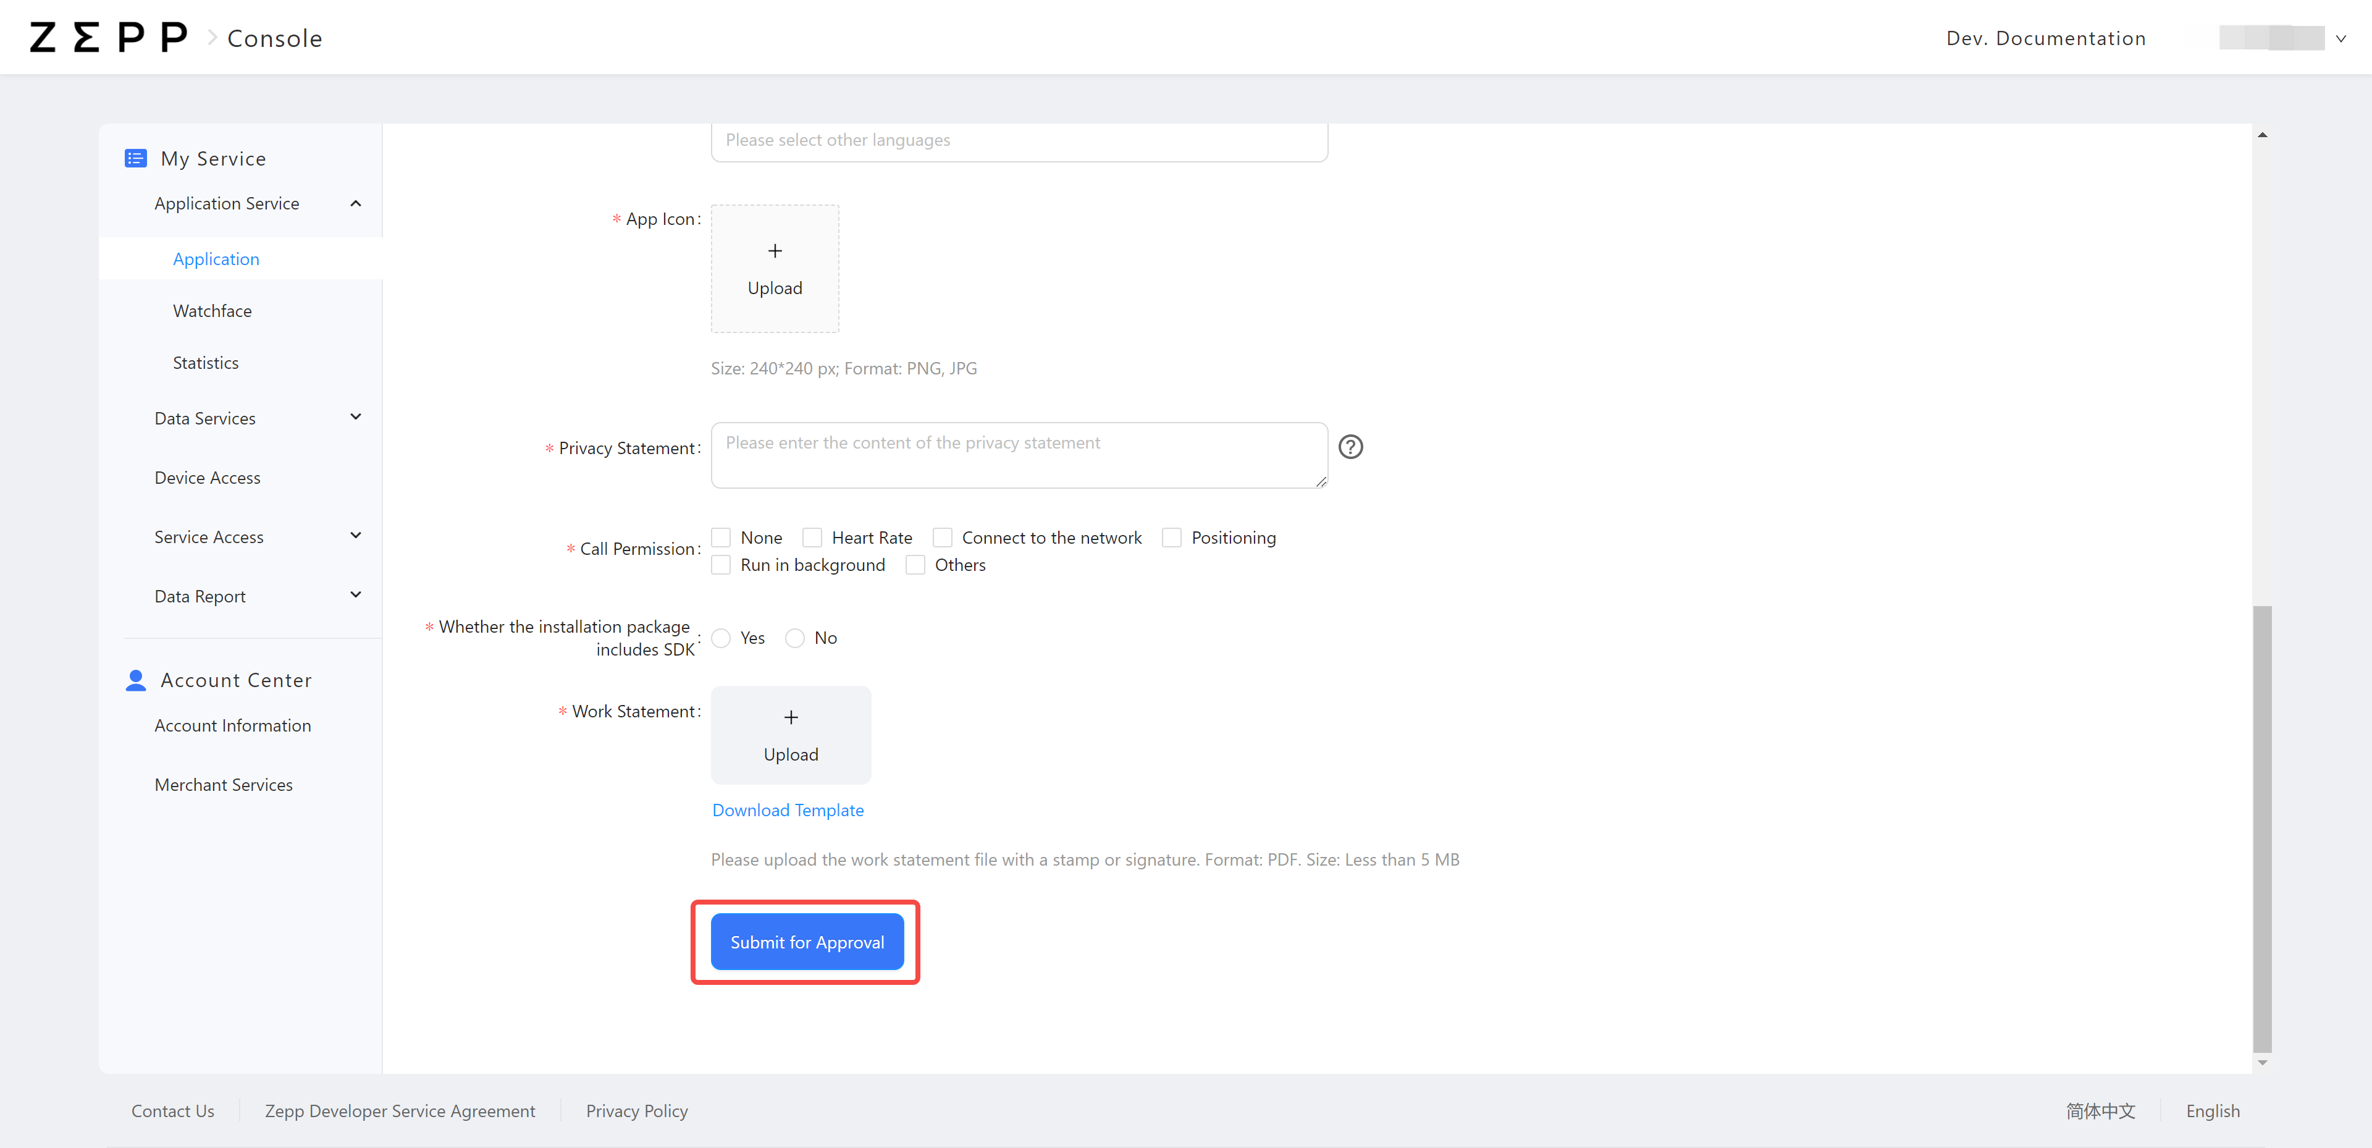Open the Statistics page
This screenshot has height=1148, width=2372.
pyautogui.click(x=205, y=362)
